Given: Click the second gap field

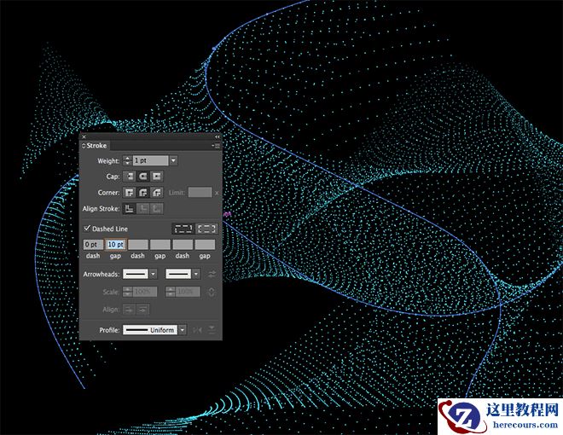Looking at the screenshot, I should tap(160, 245).
